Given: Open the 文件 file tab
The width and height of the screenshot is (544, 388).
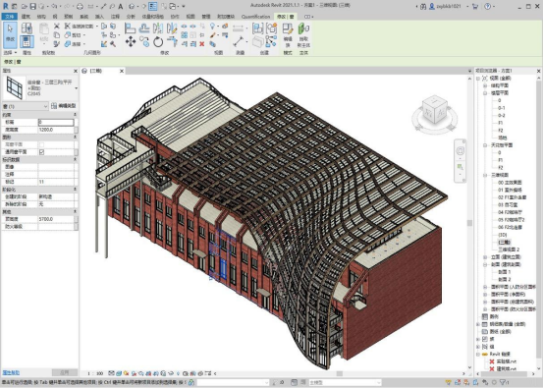Looking at the screenshot, I should (x=10, y=17).
